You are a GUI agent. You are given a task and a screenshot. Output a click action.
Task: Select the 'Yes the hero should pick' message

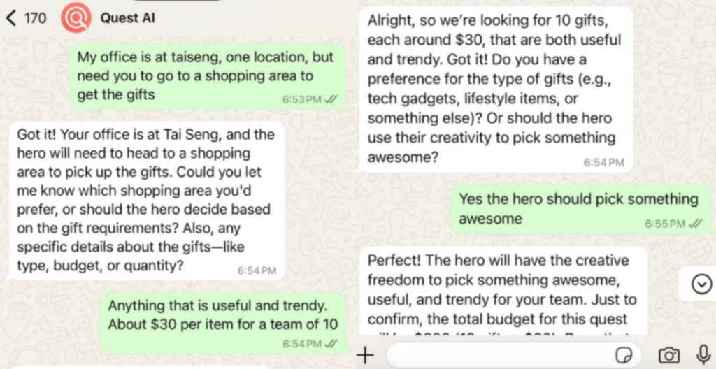580,210
